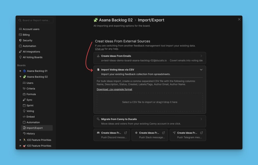Click the Board or Report name search field
This screenshot has width=258, height=165.
pos(35,20)
